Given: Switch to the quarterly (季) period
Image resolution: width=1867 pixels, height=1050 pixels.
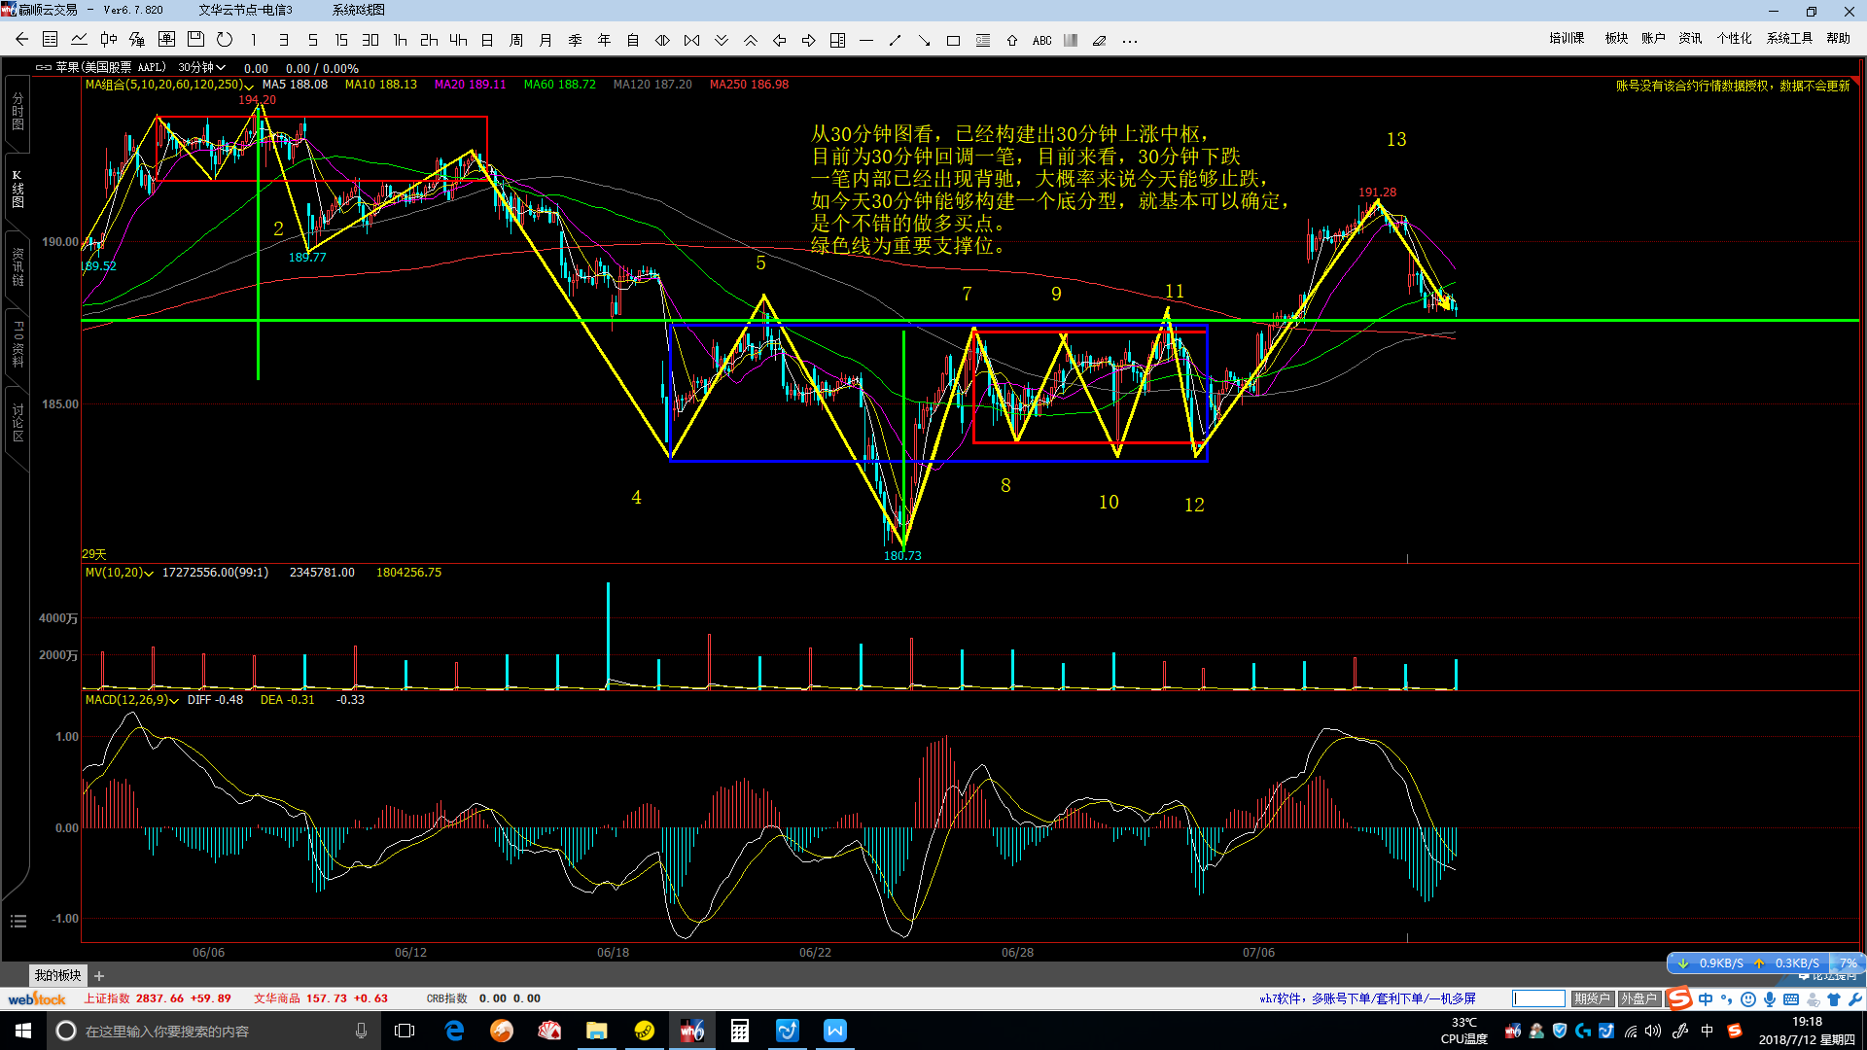Looking at the screenshot, I should point(575,40).
